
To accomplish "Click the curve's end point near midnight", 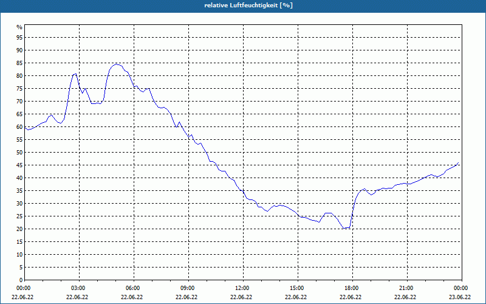I will [459, 162].
